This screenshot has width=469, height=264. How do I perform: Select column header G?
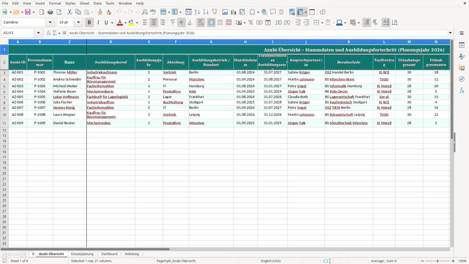coord(211,41)
